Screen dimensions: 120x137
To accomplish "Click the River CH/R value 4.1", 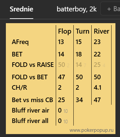I will [x=97, y=87].
